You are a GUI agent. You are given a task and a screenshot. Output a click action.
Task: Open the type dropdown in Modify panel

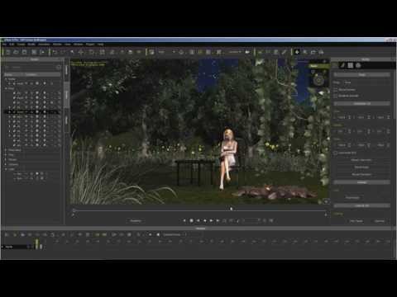tap(366, 82)
